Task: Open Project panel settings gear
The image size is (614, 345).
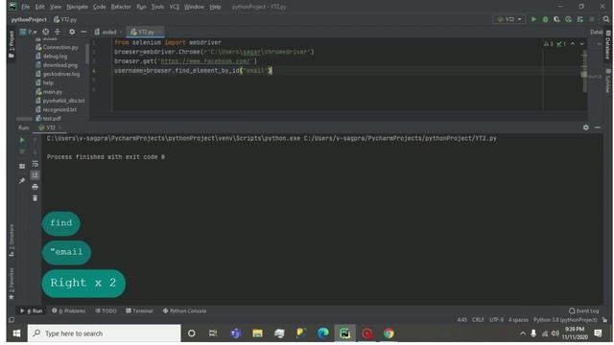Action: (x=72, y=32)
